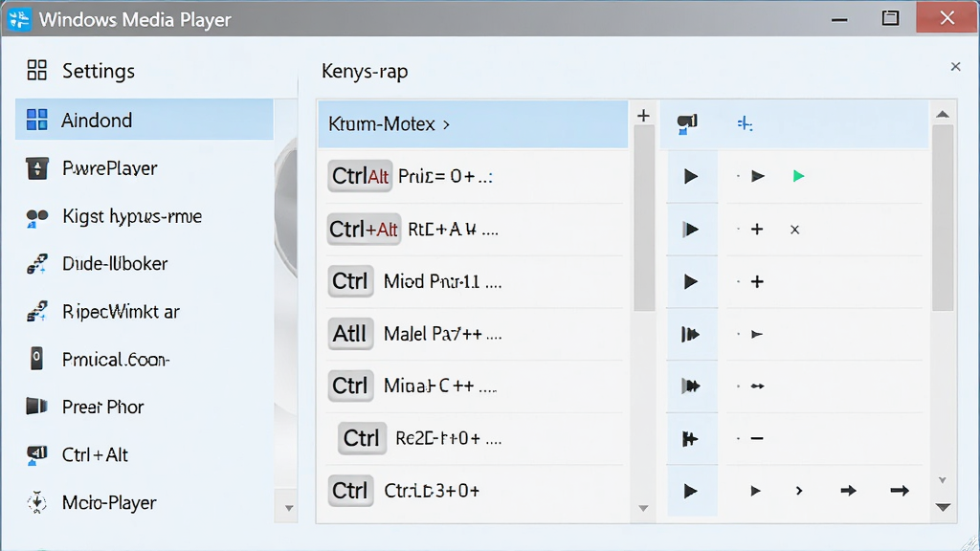The width and height of the screenshot is (980, 551).
Task: Select the Malel Pa7++ row text
Action: [442, 334]
